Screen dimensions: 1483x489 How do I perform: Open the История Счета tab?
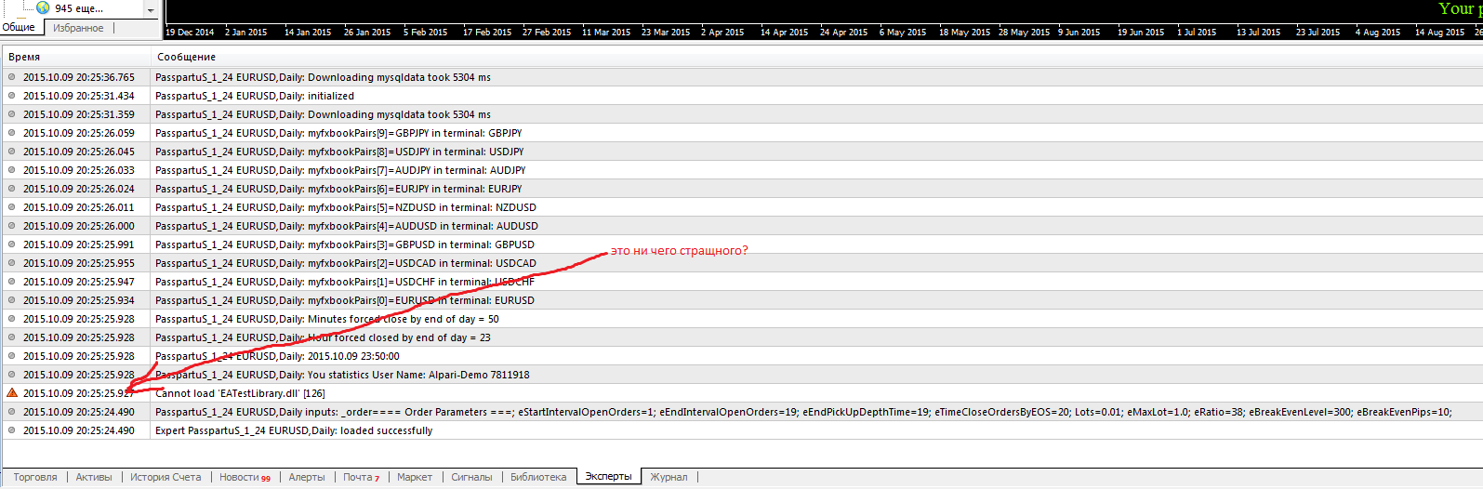[x=166, y=477]
